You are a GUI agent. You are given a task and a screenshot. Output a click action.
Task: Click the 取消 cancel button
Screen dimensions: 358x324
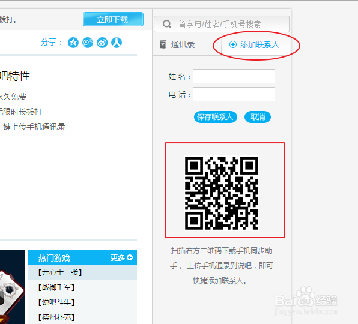(x=258, y=117)
